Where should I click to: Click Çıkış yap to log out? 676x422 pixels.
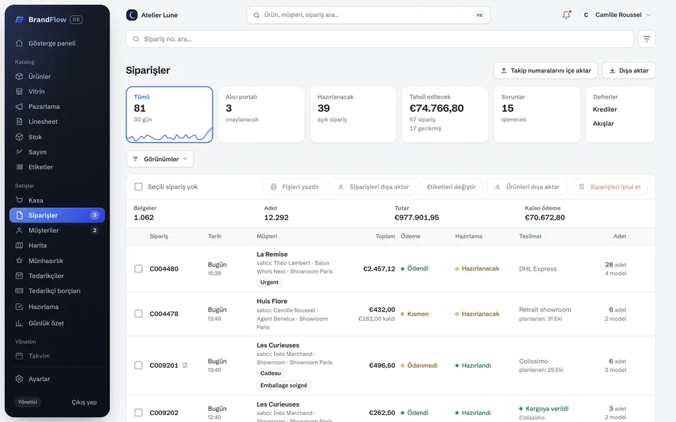point(84,402)
